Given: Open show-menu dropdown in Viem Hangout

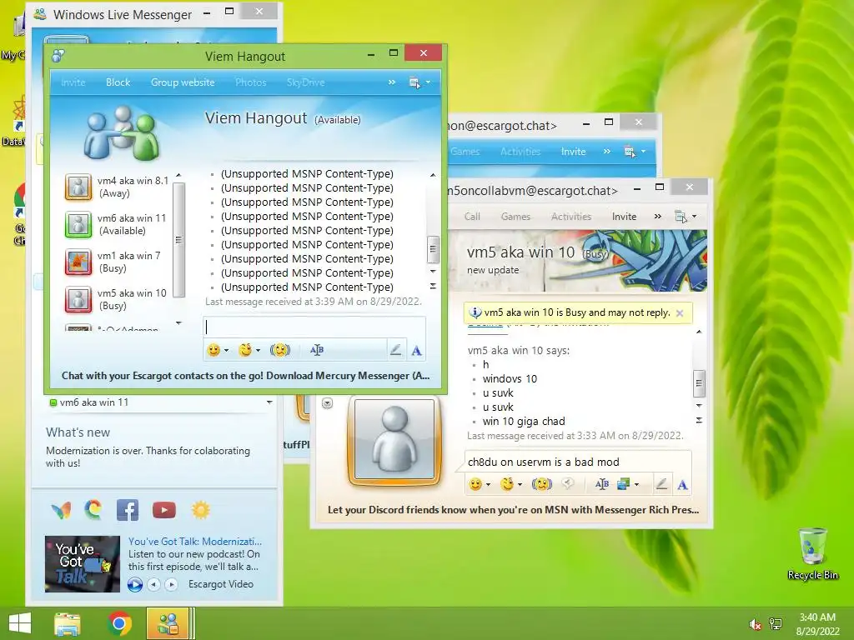Looking at the screenshot, I should click(419, 82).
